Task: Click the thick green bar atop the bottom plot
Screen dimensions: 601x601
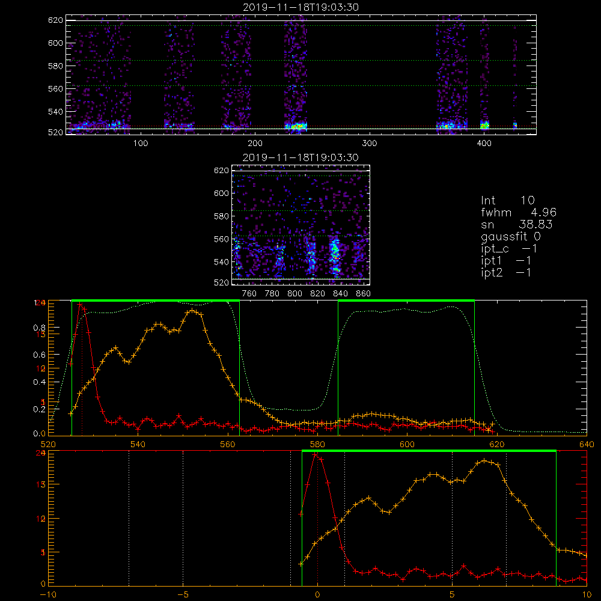Action: click(429, 451)
